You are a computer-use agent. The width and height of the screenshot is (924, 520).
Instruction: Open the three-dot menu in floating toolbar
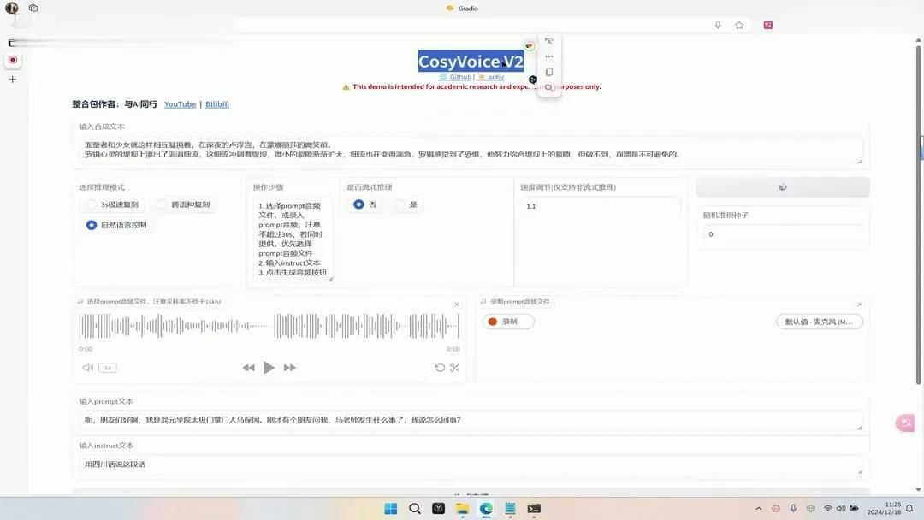[x=548, y=56]
